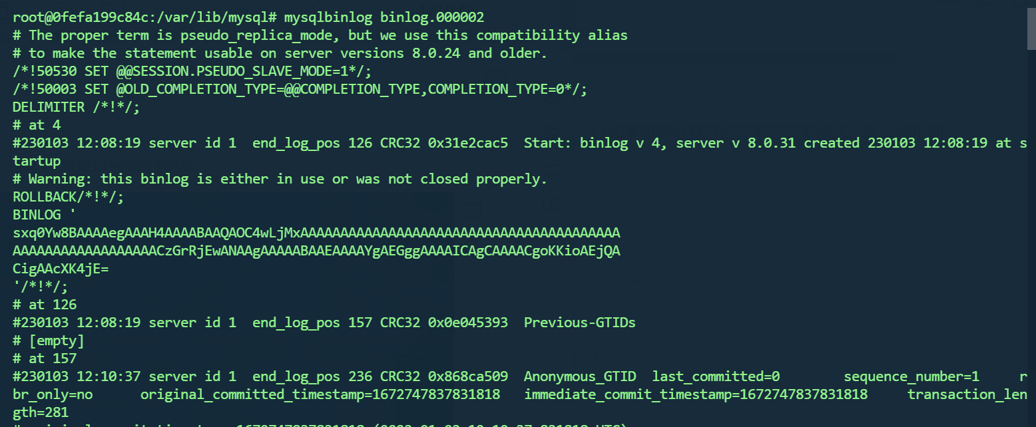Click the warning about binlog in use
1036x427 pixels.
(x=280, y=179)
